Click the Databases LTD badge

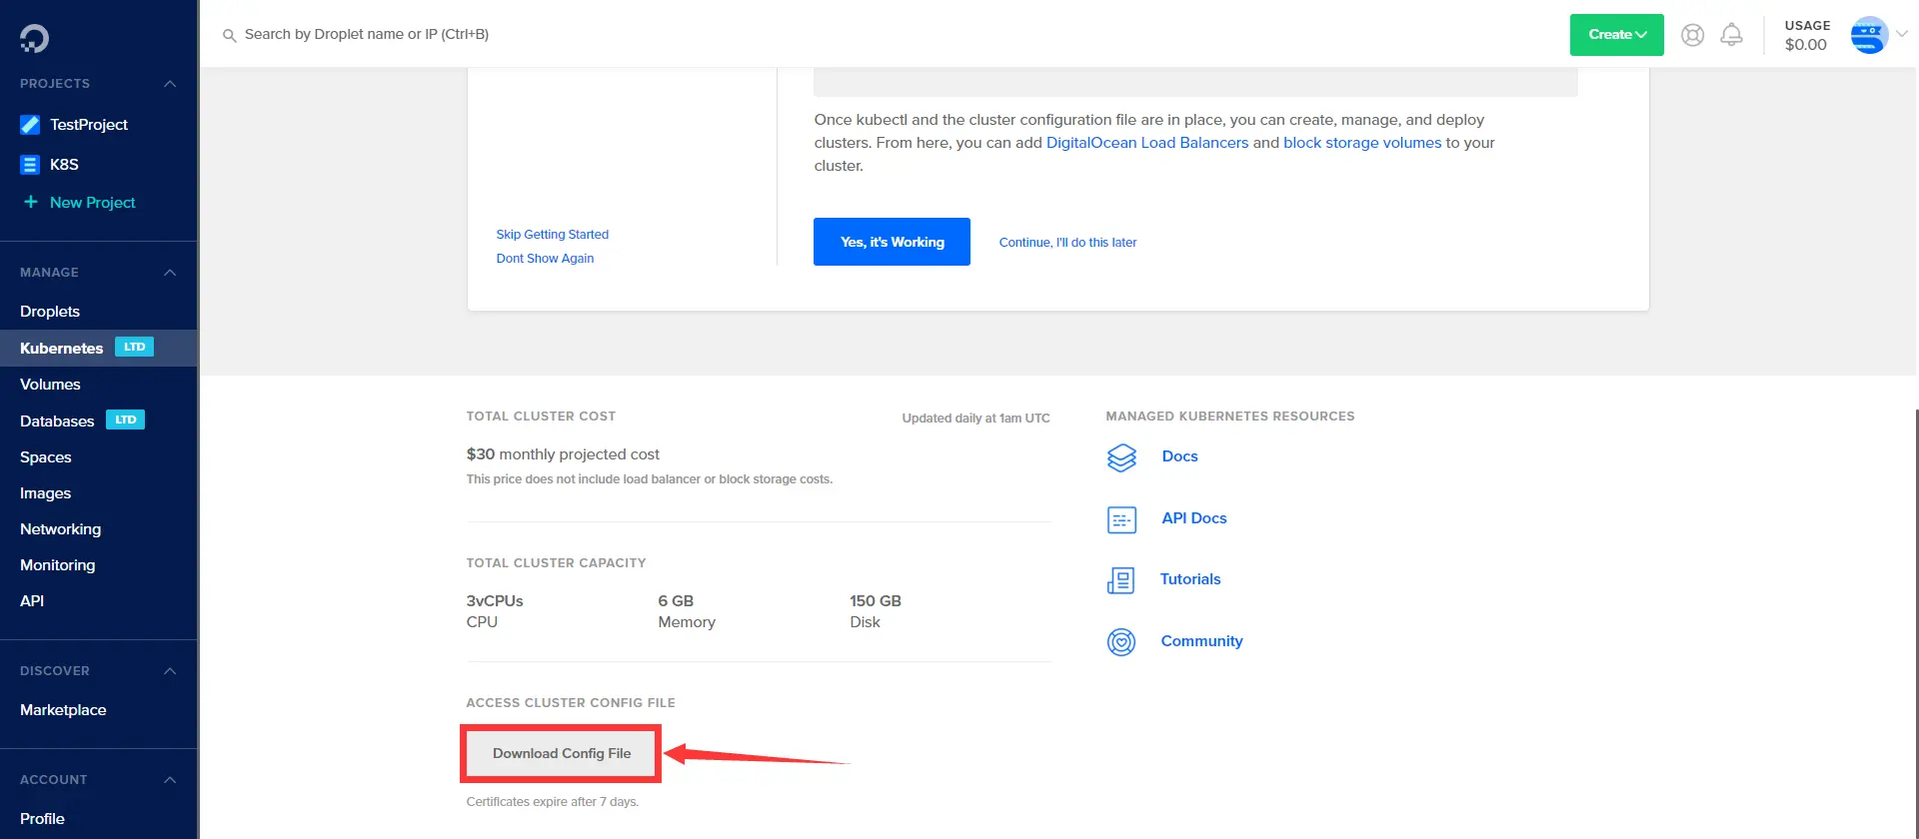(x=125, y=420)
